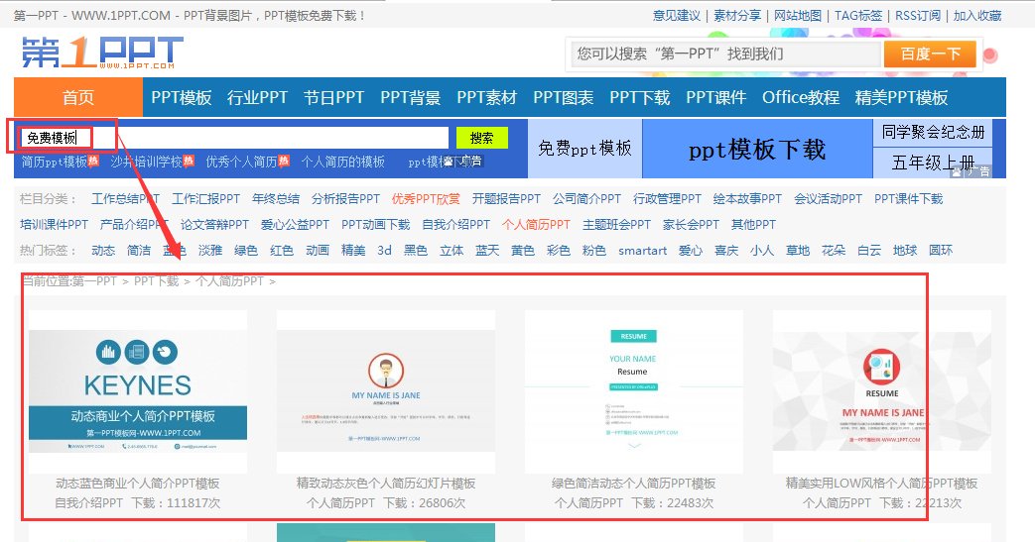Open the 优秀PPT欣赏 category

coord(426,198)
